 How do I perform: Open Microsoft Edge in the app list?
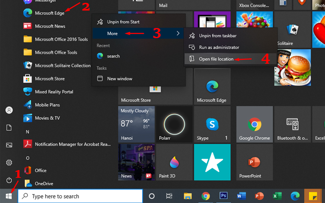[44, 13]
